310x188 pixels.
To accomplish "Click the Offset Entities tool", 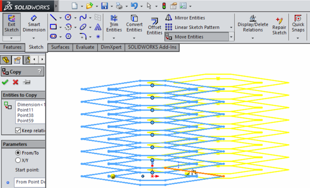I will (154, 27).
